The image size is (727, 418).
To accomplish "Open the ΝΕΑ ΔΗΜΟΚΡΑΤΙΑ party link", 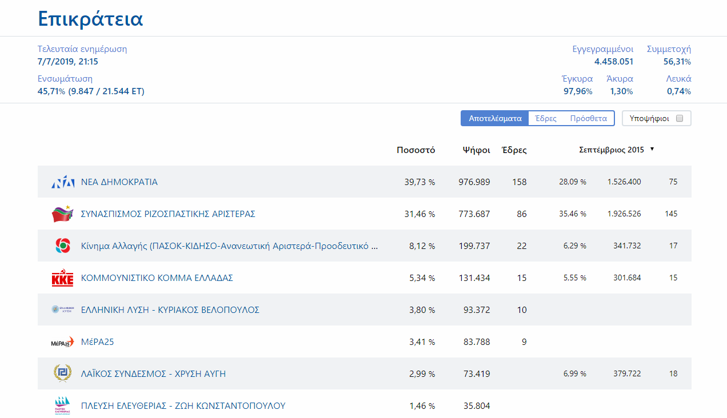I will pyautogui.click(x=119, y=182).
